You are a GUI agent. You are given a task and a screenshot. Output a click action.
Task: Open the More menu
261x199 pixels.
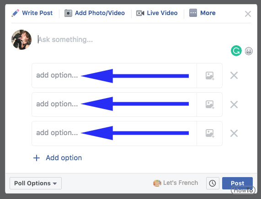pos(202,13)
